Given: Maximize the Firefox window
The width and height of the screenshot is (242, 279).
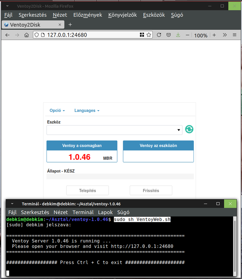Looking at the screenshot, I should pos(222,6).
